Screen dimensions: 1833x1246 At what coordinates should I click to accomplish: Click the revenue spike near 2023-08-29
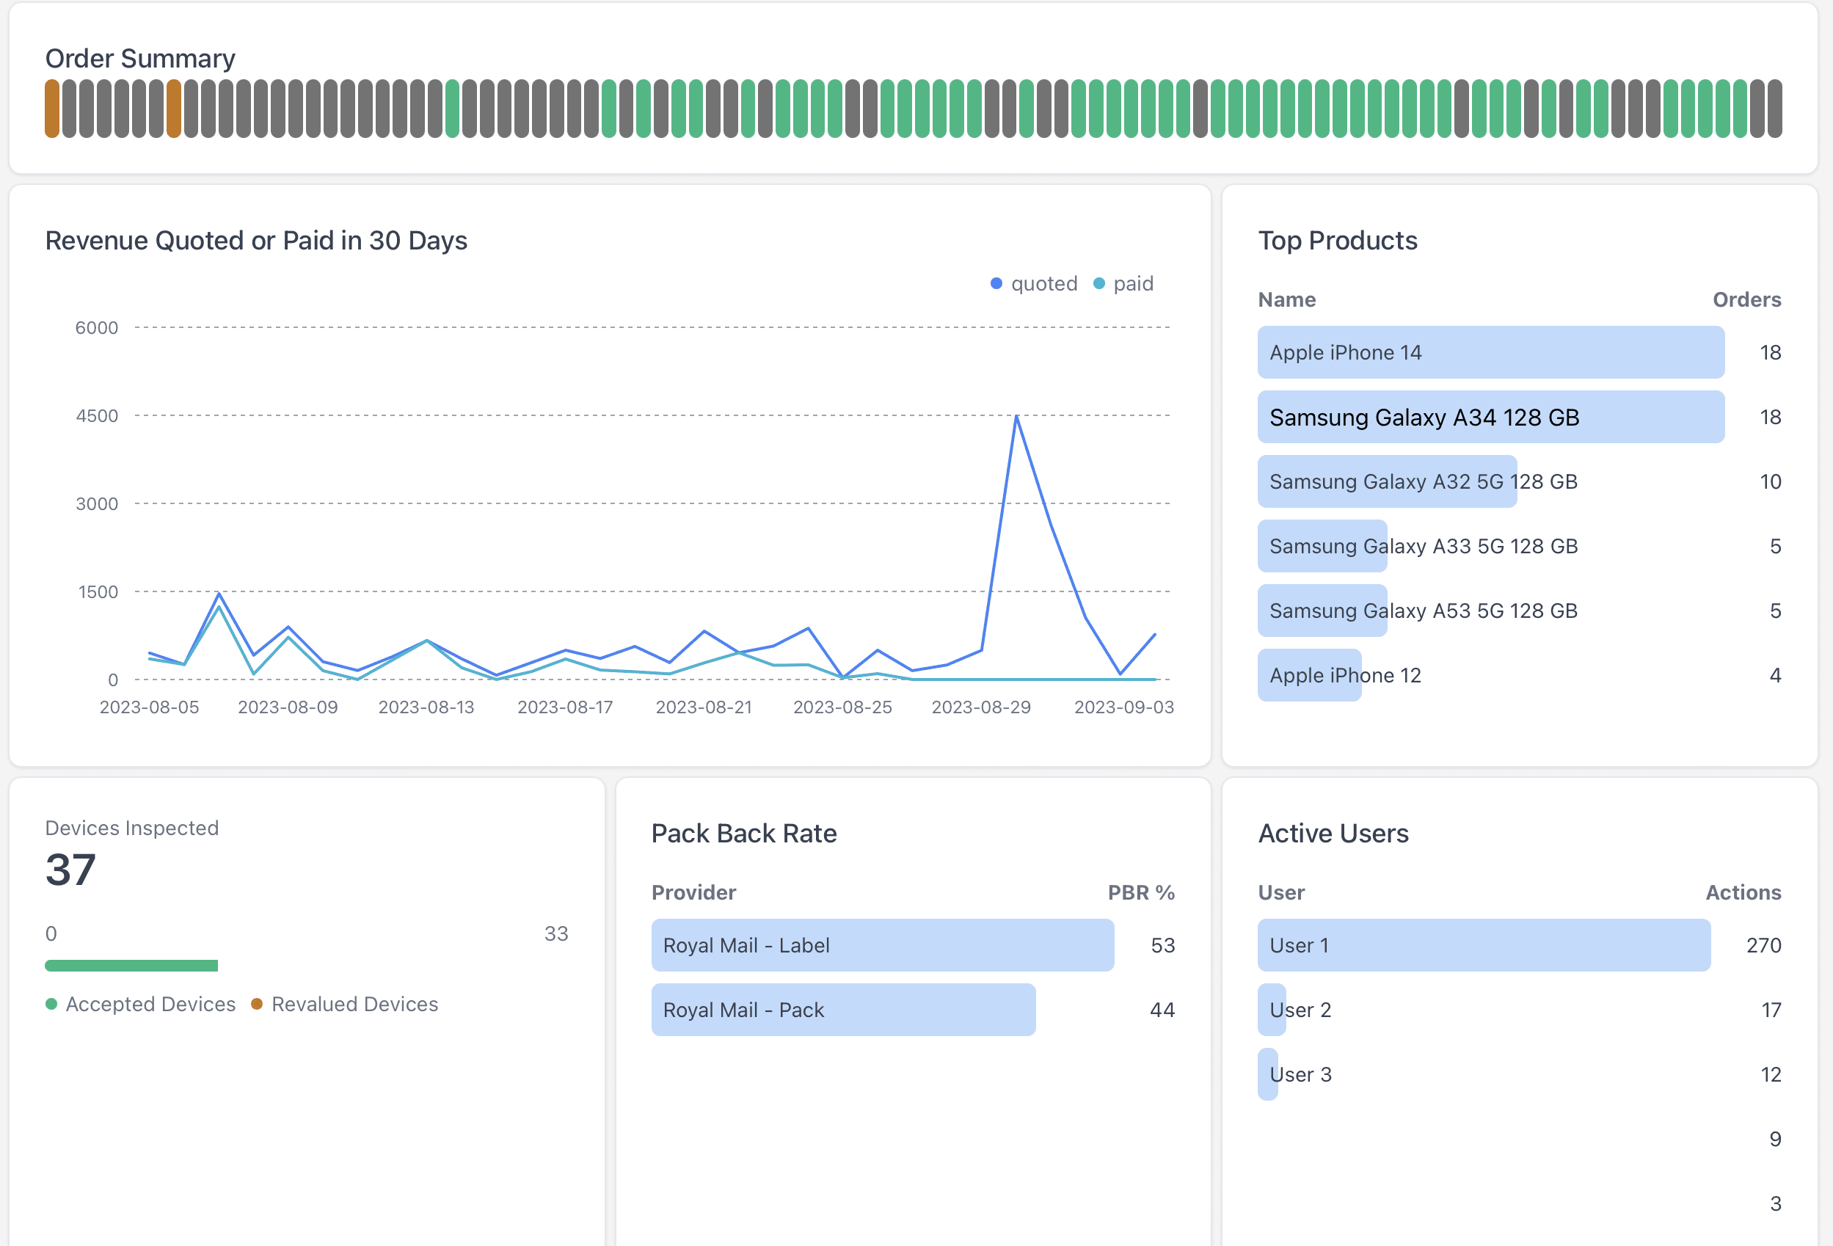click(x=1017, y=415)
